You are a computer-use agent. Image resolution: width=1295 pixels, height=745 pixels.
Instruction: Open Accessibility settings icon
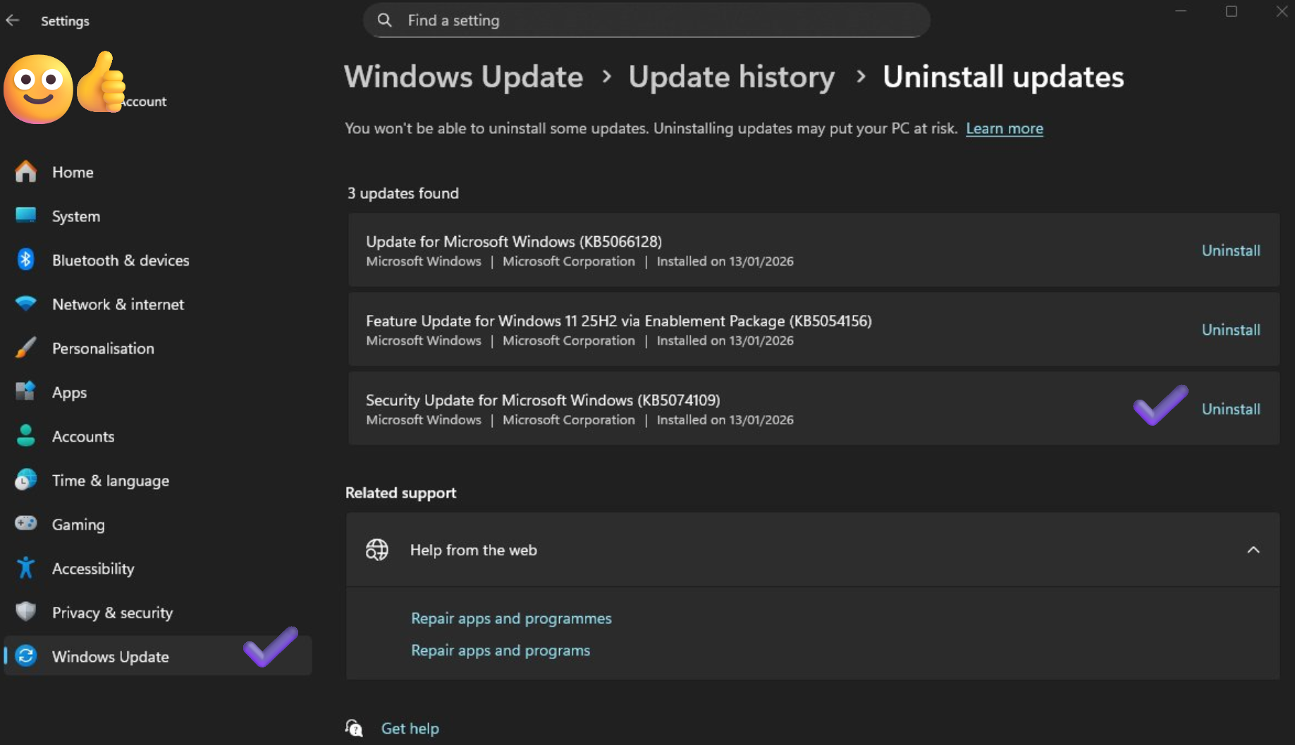point(26,568)
